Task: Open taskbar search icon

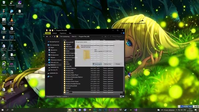Action: click(7, 110)
